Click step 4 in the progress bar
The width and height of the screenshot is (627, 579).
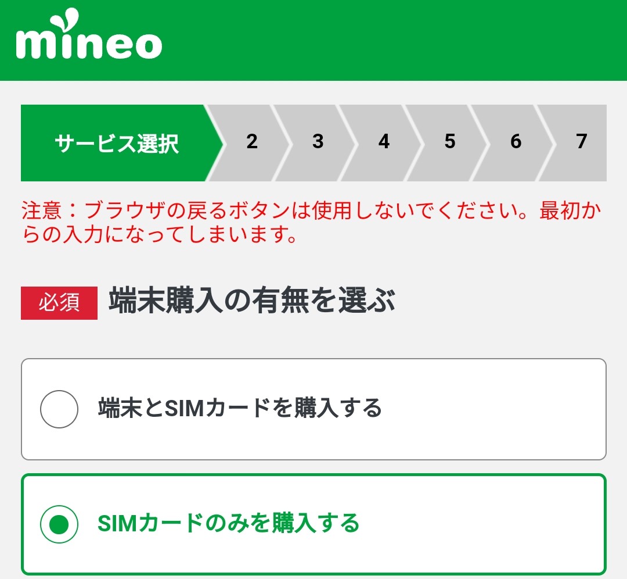pos(384,142)
